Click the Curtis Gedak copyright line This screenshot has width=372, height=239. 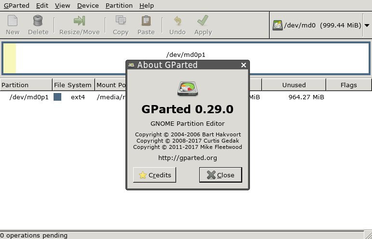coord(188,141)
